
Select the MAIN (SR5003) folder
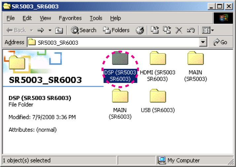pyautogui.click(x=196, y=67)
